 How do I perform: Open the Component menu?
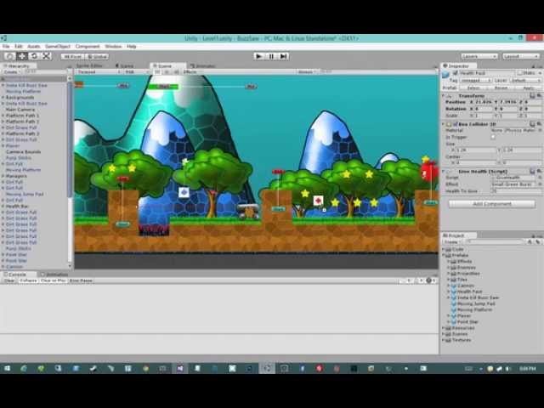88,47
